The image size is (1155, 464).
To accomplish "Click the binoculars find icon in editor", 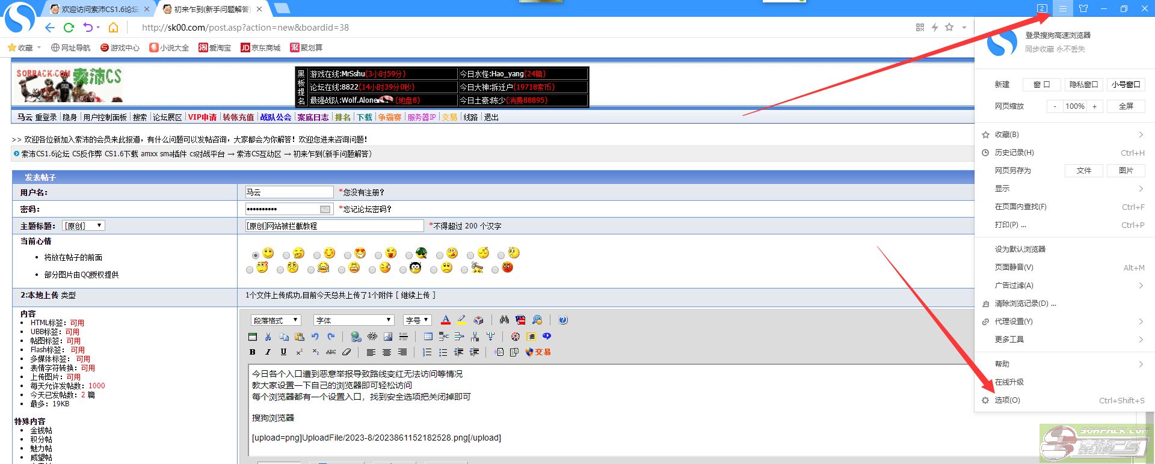I will (x=504, y=320).
